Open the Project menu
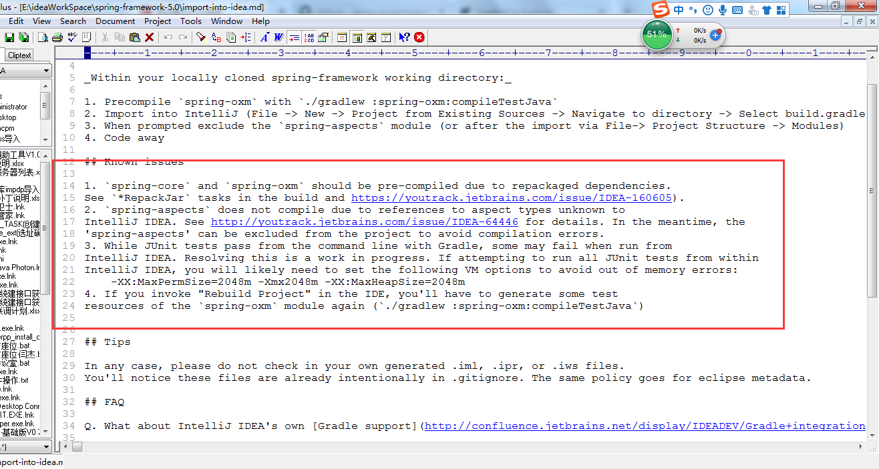This screenshot has height=469, width=879. tap(158, 21)
